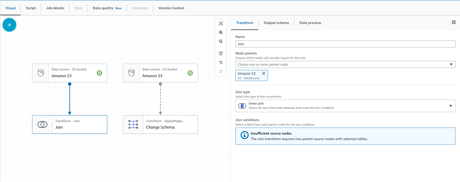Click the Change Schema mapping icon

point(133,124)
